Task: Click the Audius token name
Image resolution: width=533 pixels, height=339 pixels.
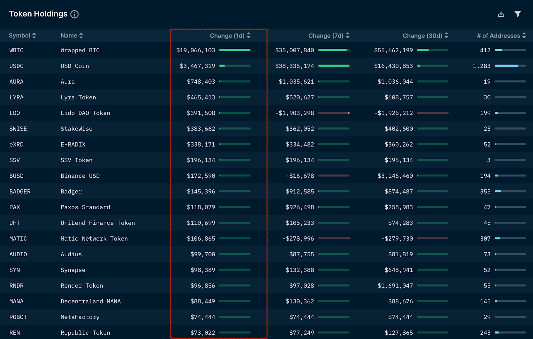Action: click(x=71, y=254)
